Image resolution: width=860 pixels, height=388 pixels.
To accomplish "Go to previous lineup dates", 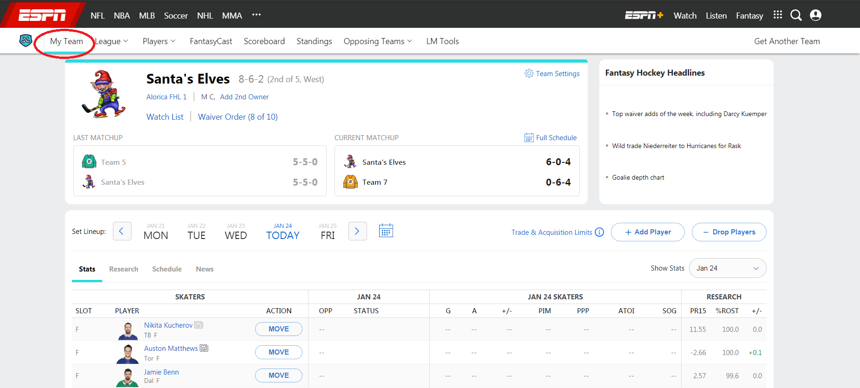I will [x=122, y=231].
